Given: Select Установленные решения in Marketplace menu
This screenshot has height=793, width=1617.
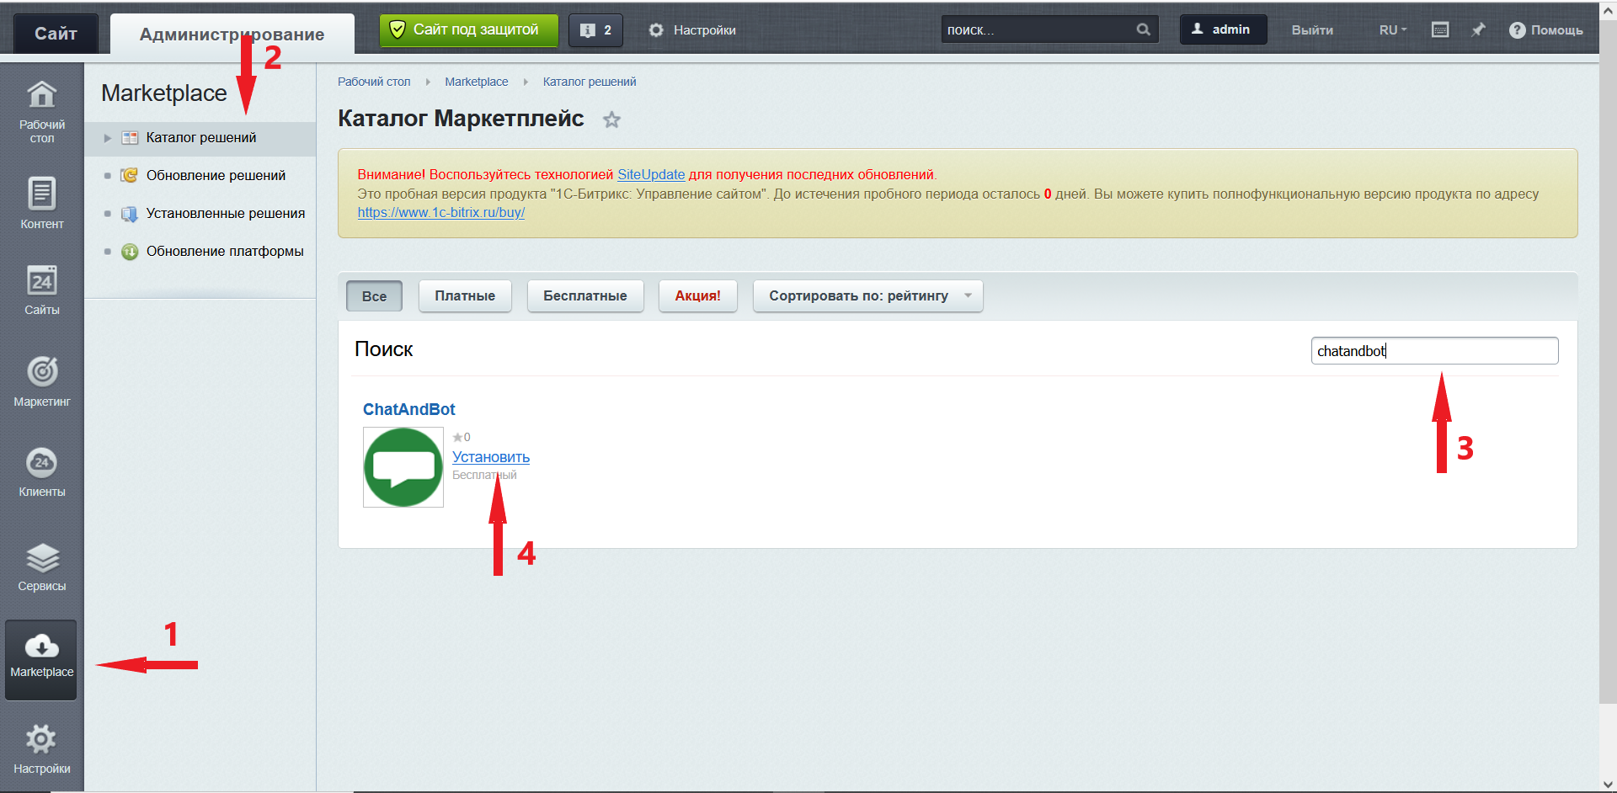Looking at the screenshot, I should (225, 213).
